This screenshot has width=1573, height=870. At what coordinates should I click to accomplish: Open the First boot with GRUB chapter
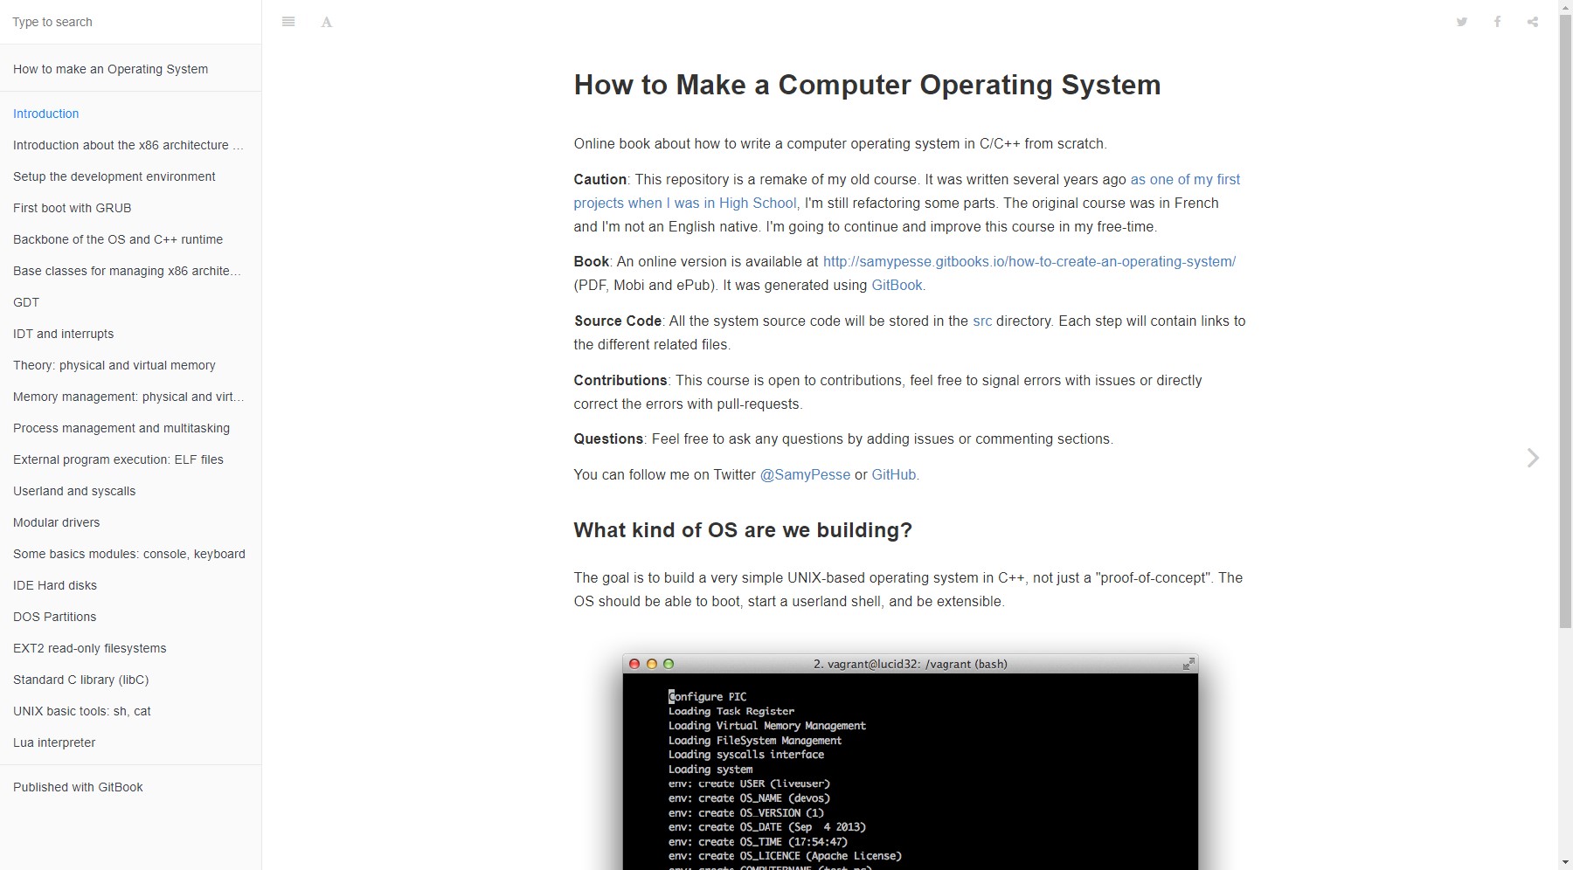(72, 208)
